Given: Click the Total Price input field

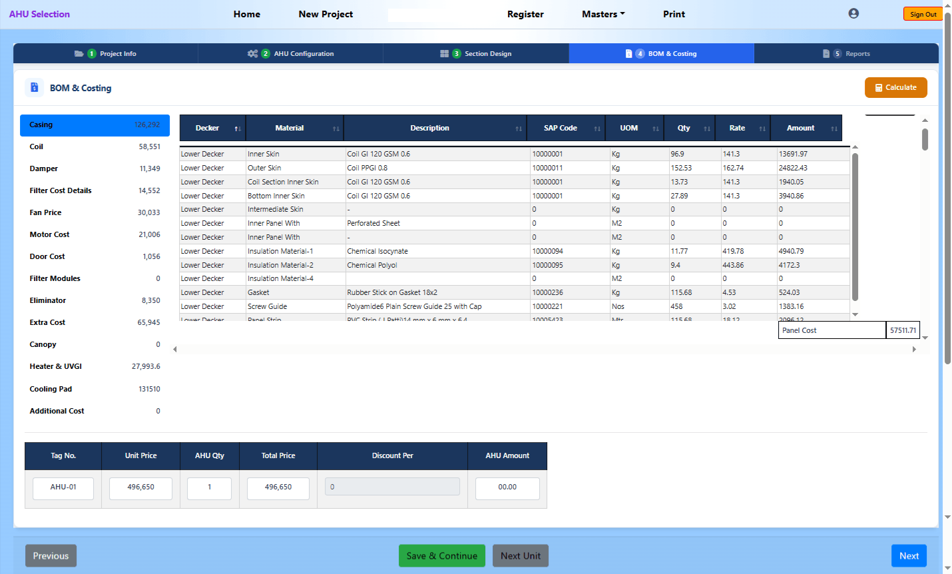Looking at the screenshot, I should [278, 488].
